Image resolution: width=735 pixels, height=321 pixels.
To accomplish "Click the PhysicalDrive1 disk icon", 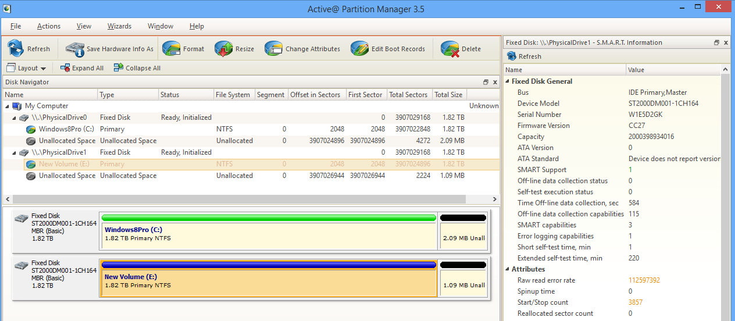I will pyautogui.click(x=24, y=152).
